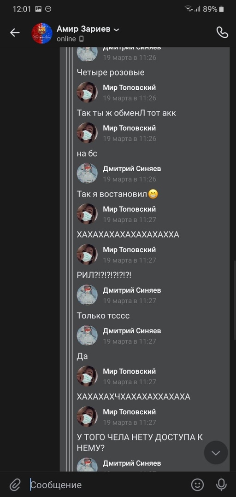Tap the microphone voice message icon

[x=221, y=484]
